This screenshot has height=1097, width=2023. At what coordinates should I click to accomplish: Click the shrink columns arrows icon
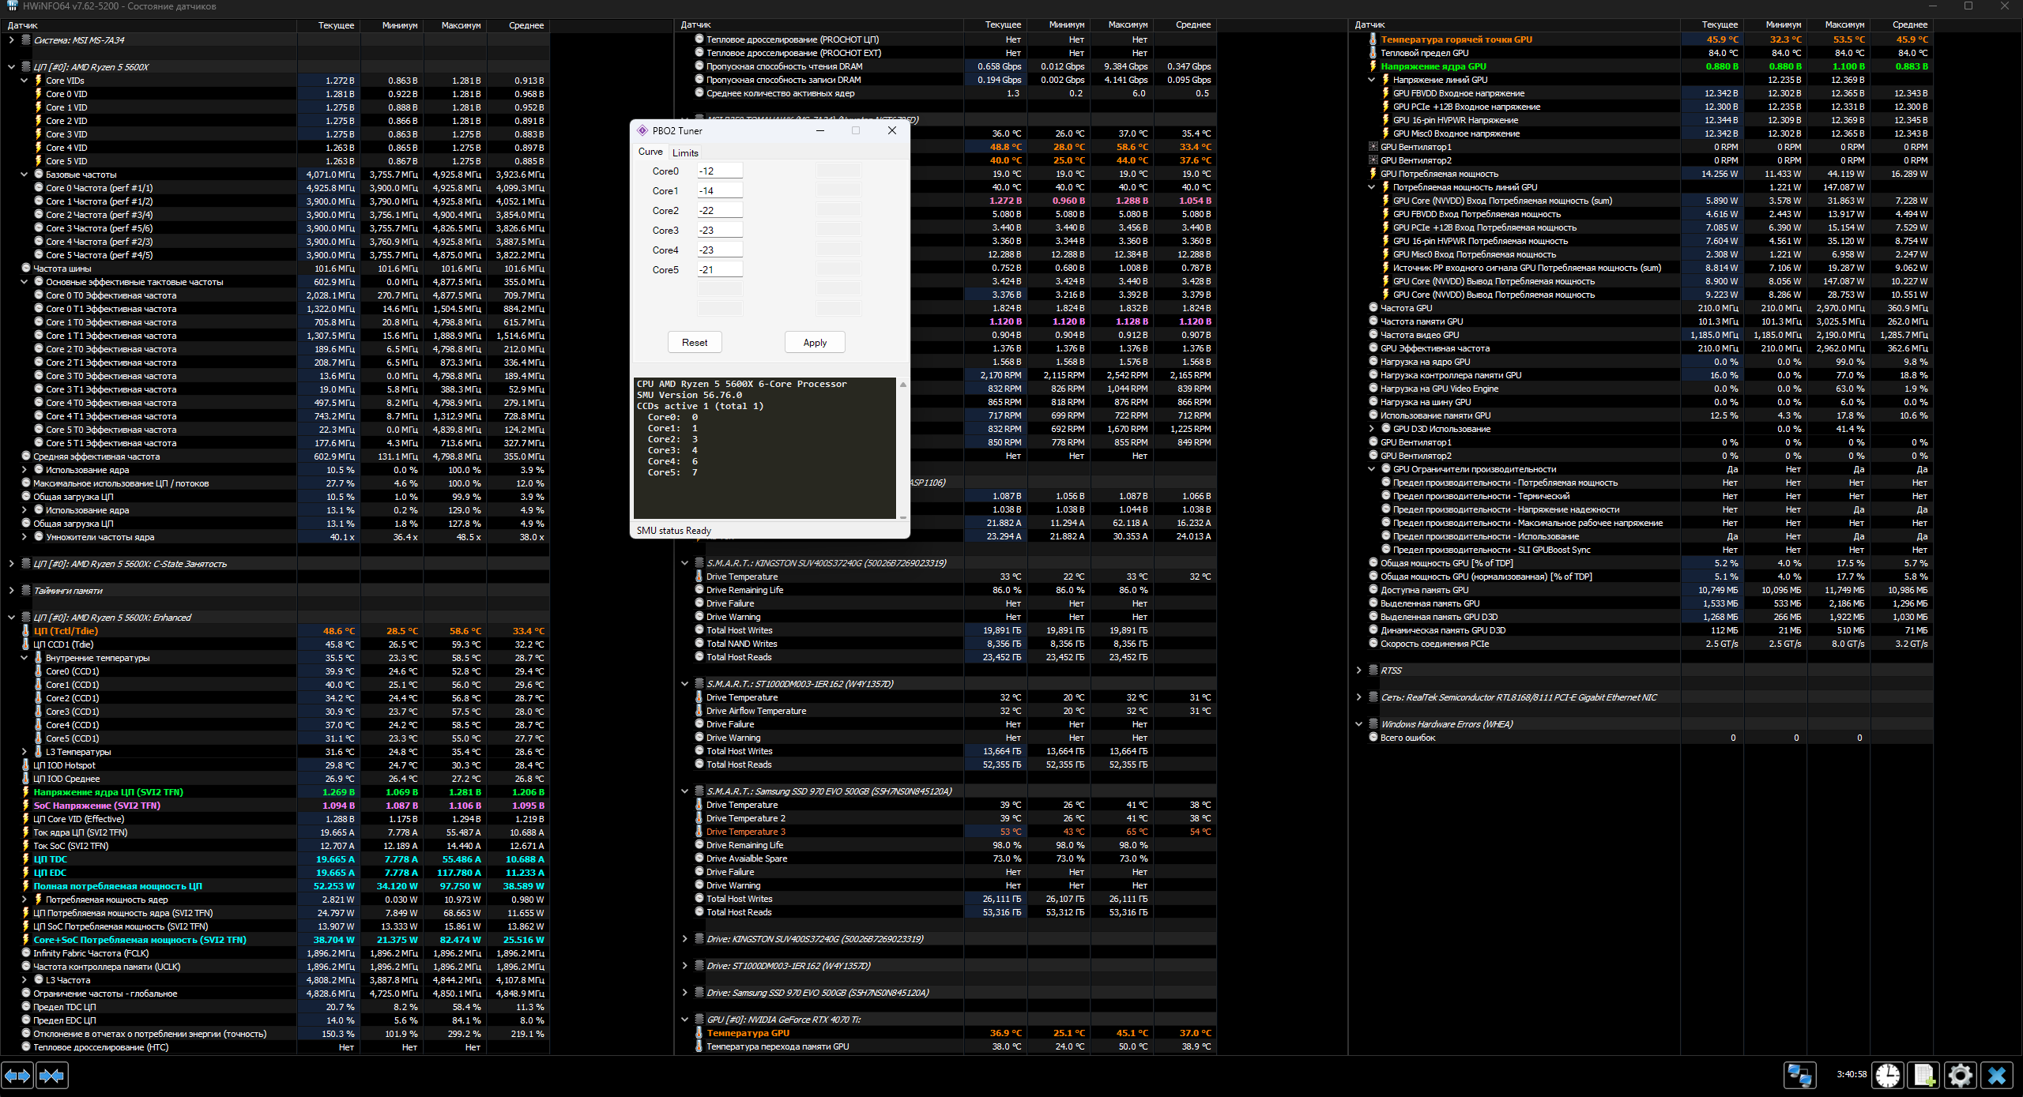tap(52, 1076)
